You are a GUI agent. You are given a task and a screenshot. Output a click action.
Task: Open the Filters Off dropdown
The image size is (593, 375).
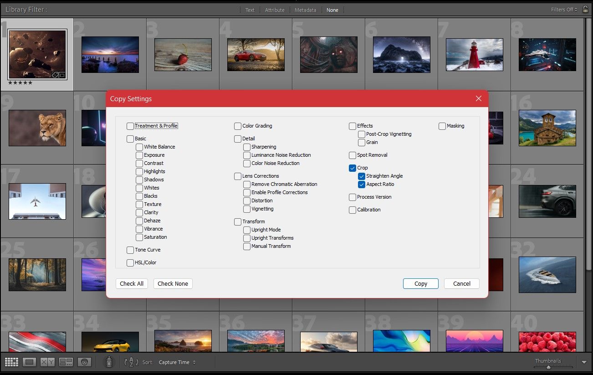point(563,9)
